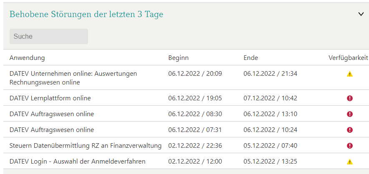
Task: Sort by Verfügbarkeit column header
Action: click(348, 58)
